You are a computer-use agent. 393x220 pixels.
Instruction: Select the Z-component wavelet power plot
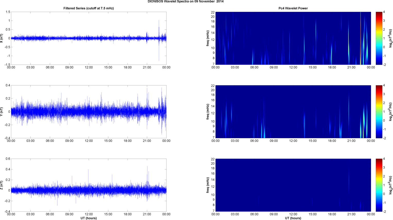click(293, 185)
